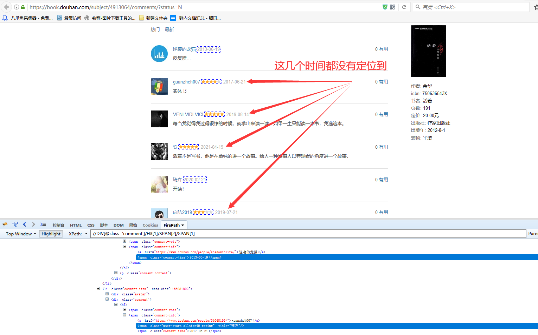Switch to the CSS panel tab
The width and height of the screenshot is (538, 335).
[x=91, y=225]
